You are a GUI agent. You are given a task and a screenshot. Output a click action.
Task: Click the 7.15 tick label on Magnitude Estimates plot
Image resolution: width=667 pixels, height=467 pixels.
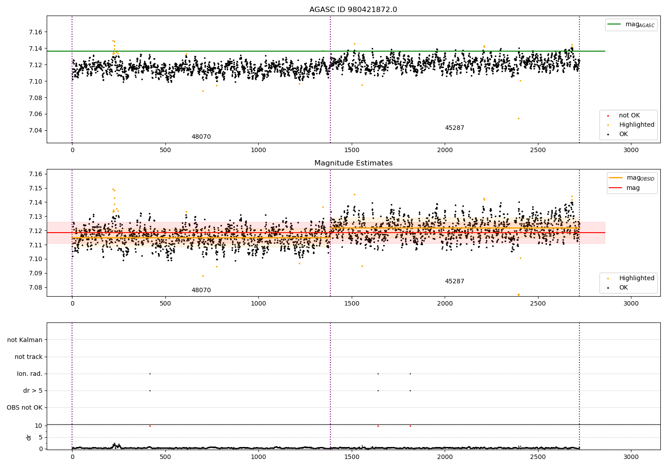point(36,189)
